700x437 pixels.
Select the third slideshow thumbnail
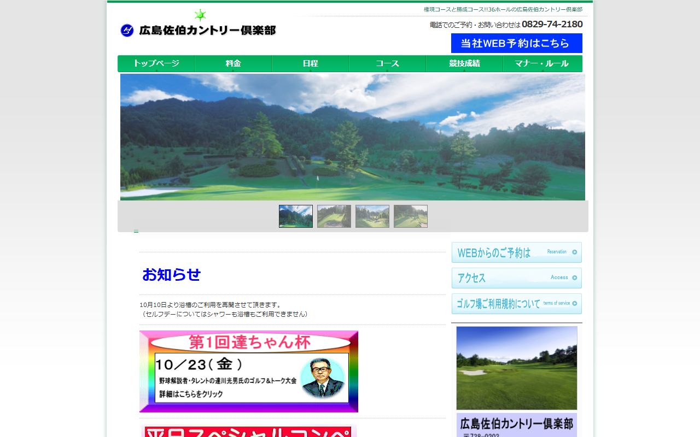(x=372, y=216)
